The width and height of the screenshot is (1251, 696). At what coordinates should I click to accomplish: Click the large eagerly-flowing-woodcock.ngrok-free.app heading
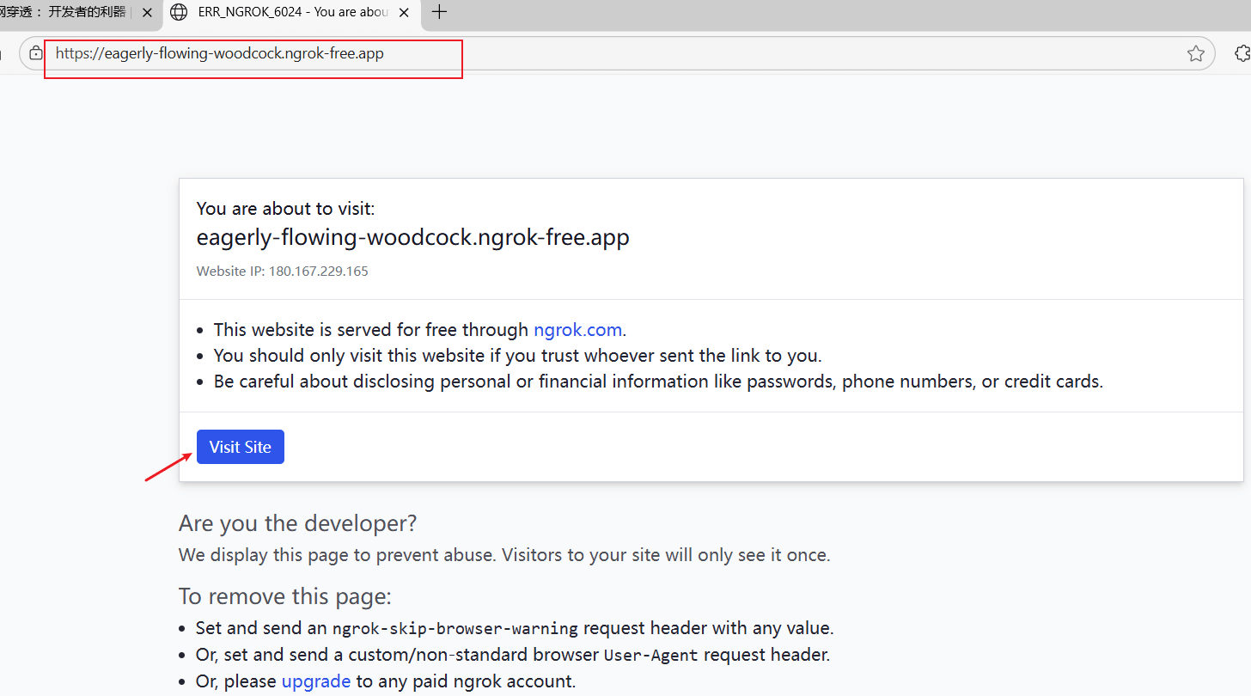[412, 237]
